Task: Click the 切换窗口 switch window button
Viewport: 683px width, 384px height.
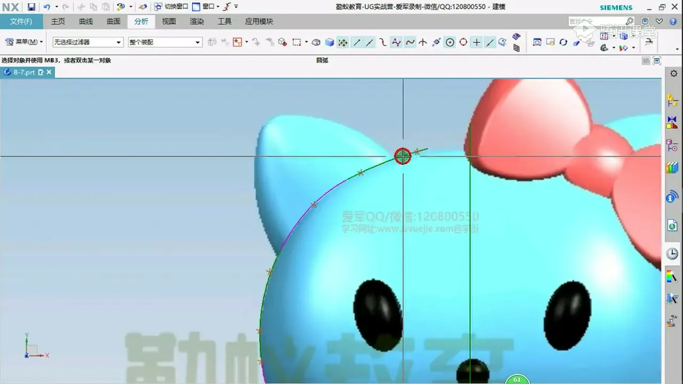Action: [171, 7]
